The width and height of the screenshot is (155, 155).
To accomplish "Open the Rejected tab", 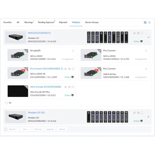I will pyautogui.click(x=63, y=22).
